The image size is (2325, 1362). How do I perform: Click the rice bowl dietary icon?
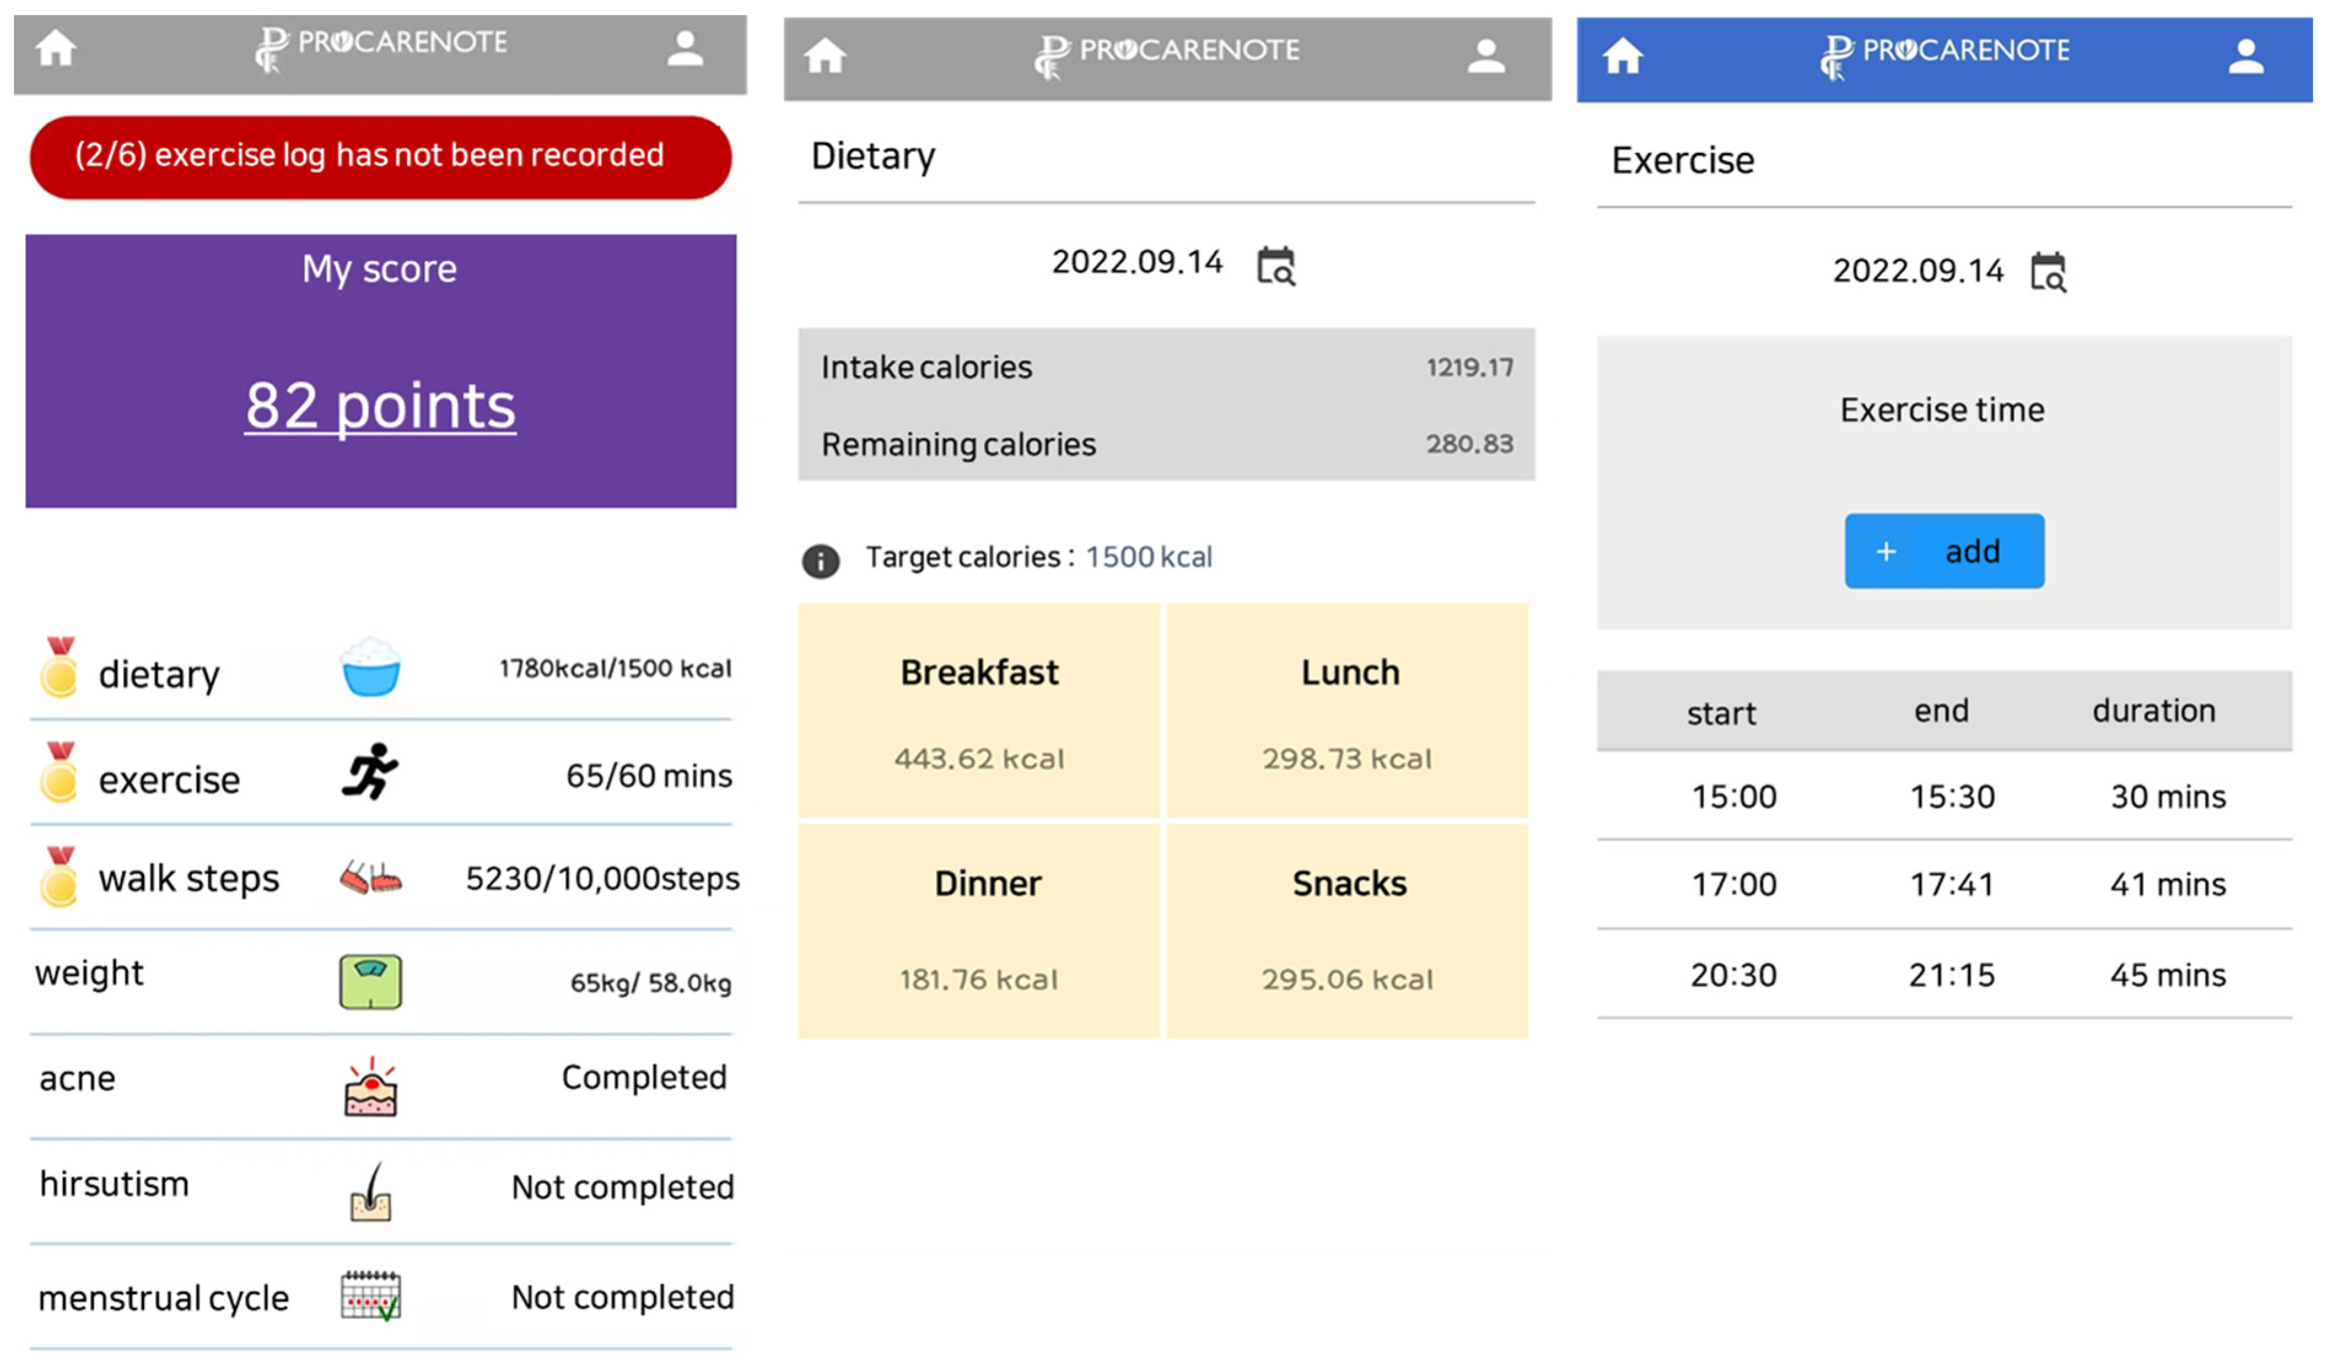370,667
